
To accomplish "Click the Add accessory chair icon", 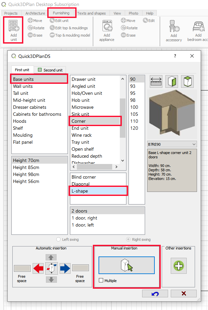I will point(174,26).
